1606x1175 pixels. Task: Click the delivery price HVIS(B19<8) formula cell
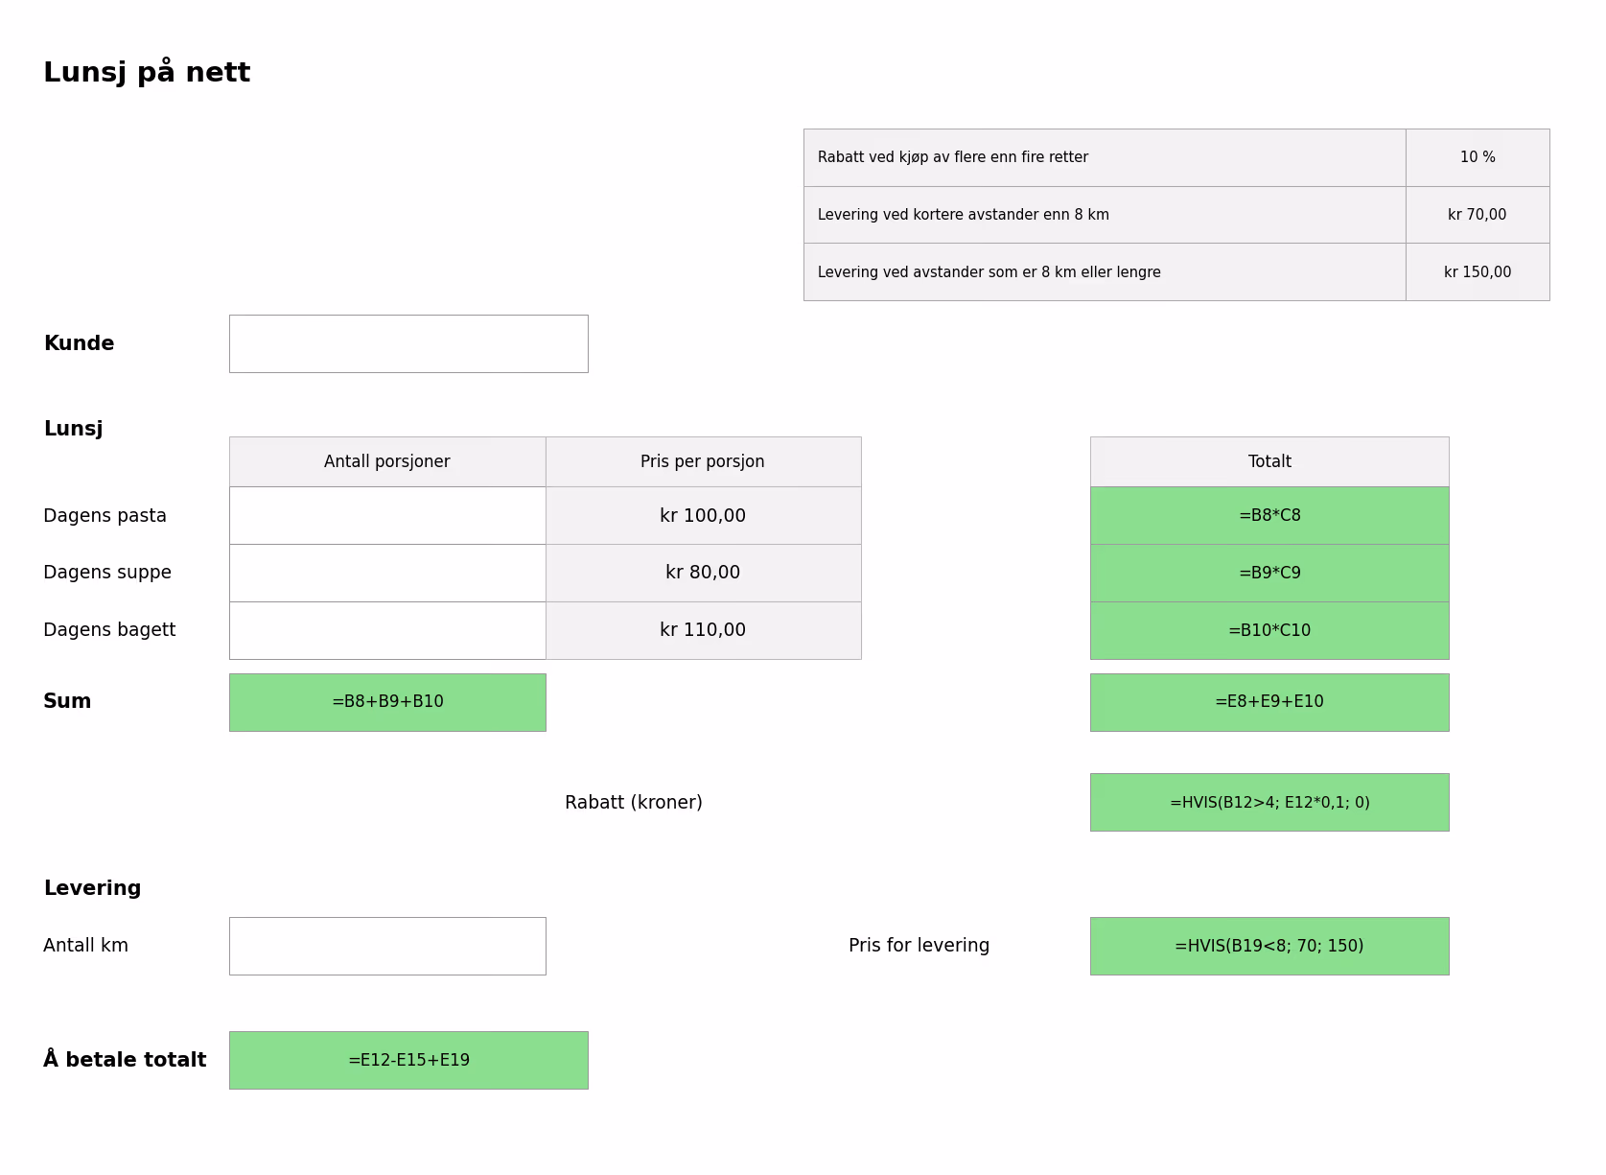(x=1269, y=946)
